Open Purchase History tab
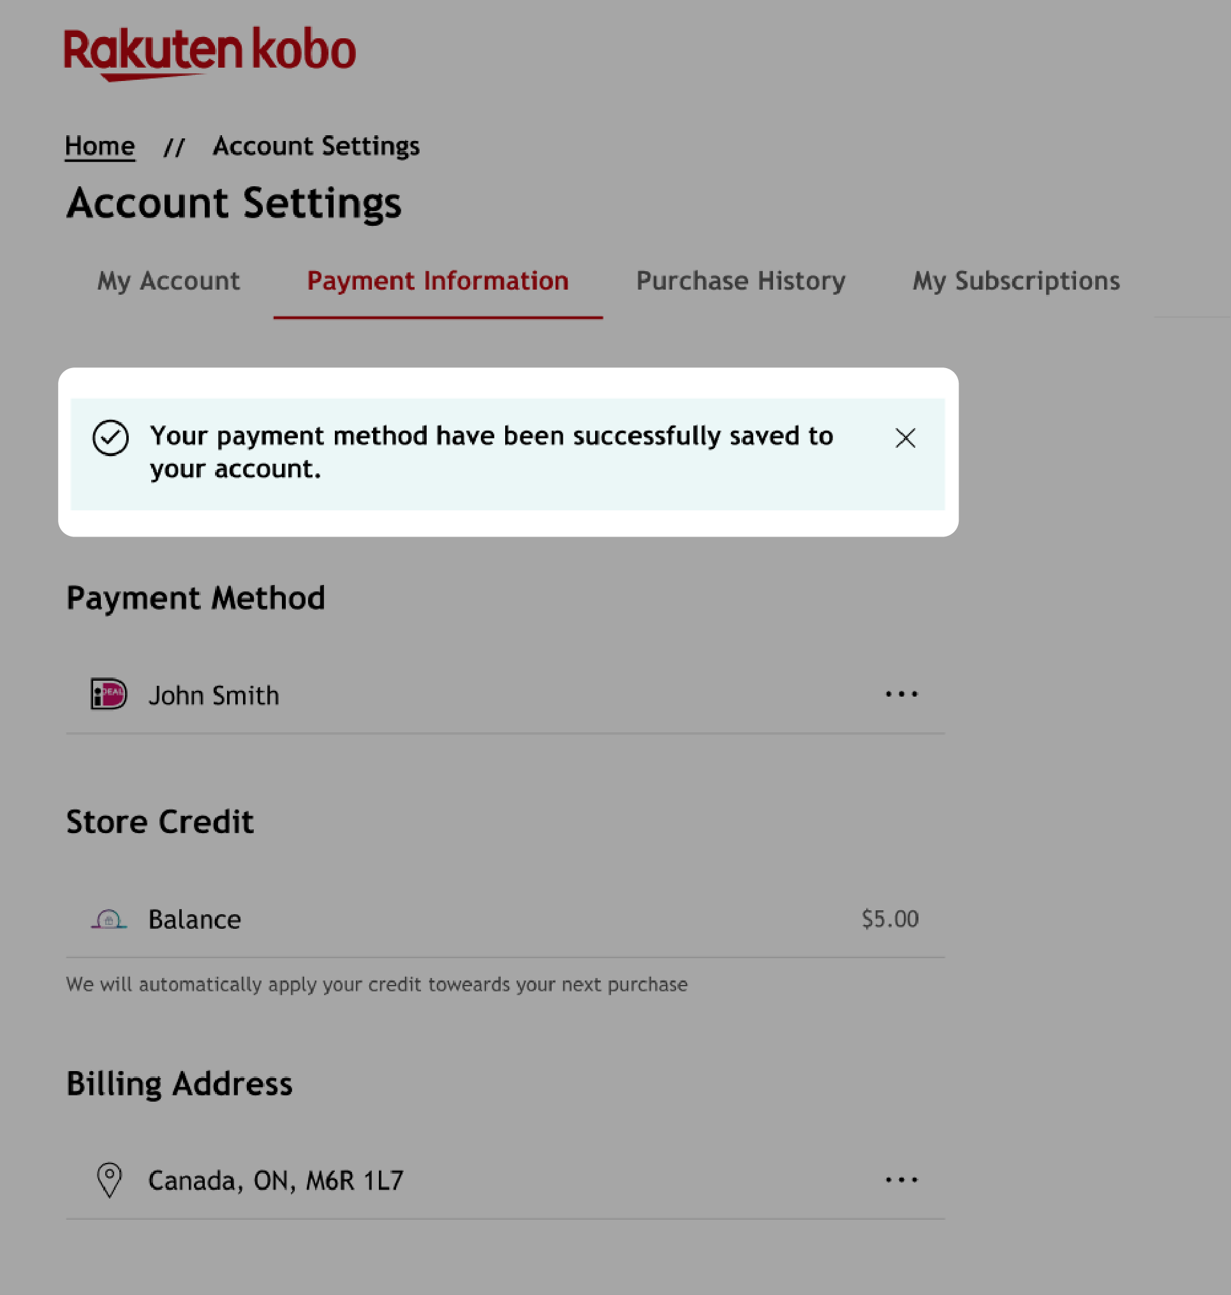The height and width of the screenshot is (1295, 1231). (741, 281)
